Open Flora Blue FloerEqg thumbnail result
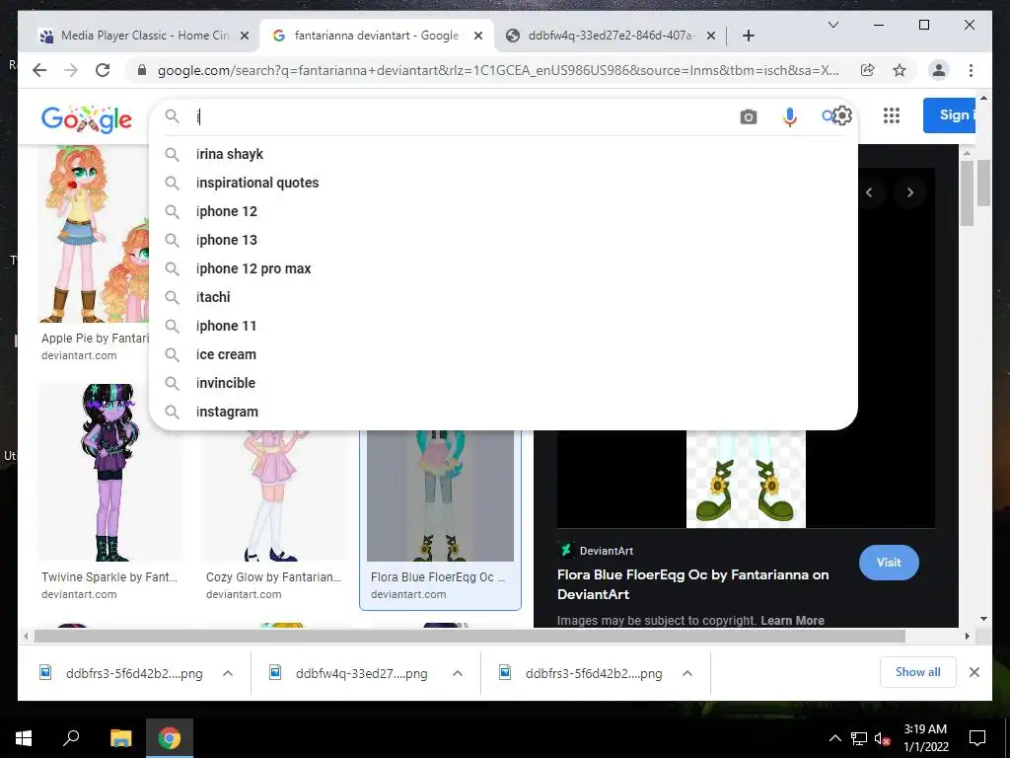 (440, 495)
